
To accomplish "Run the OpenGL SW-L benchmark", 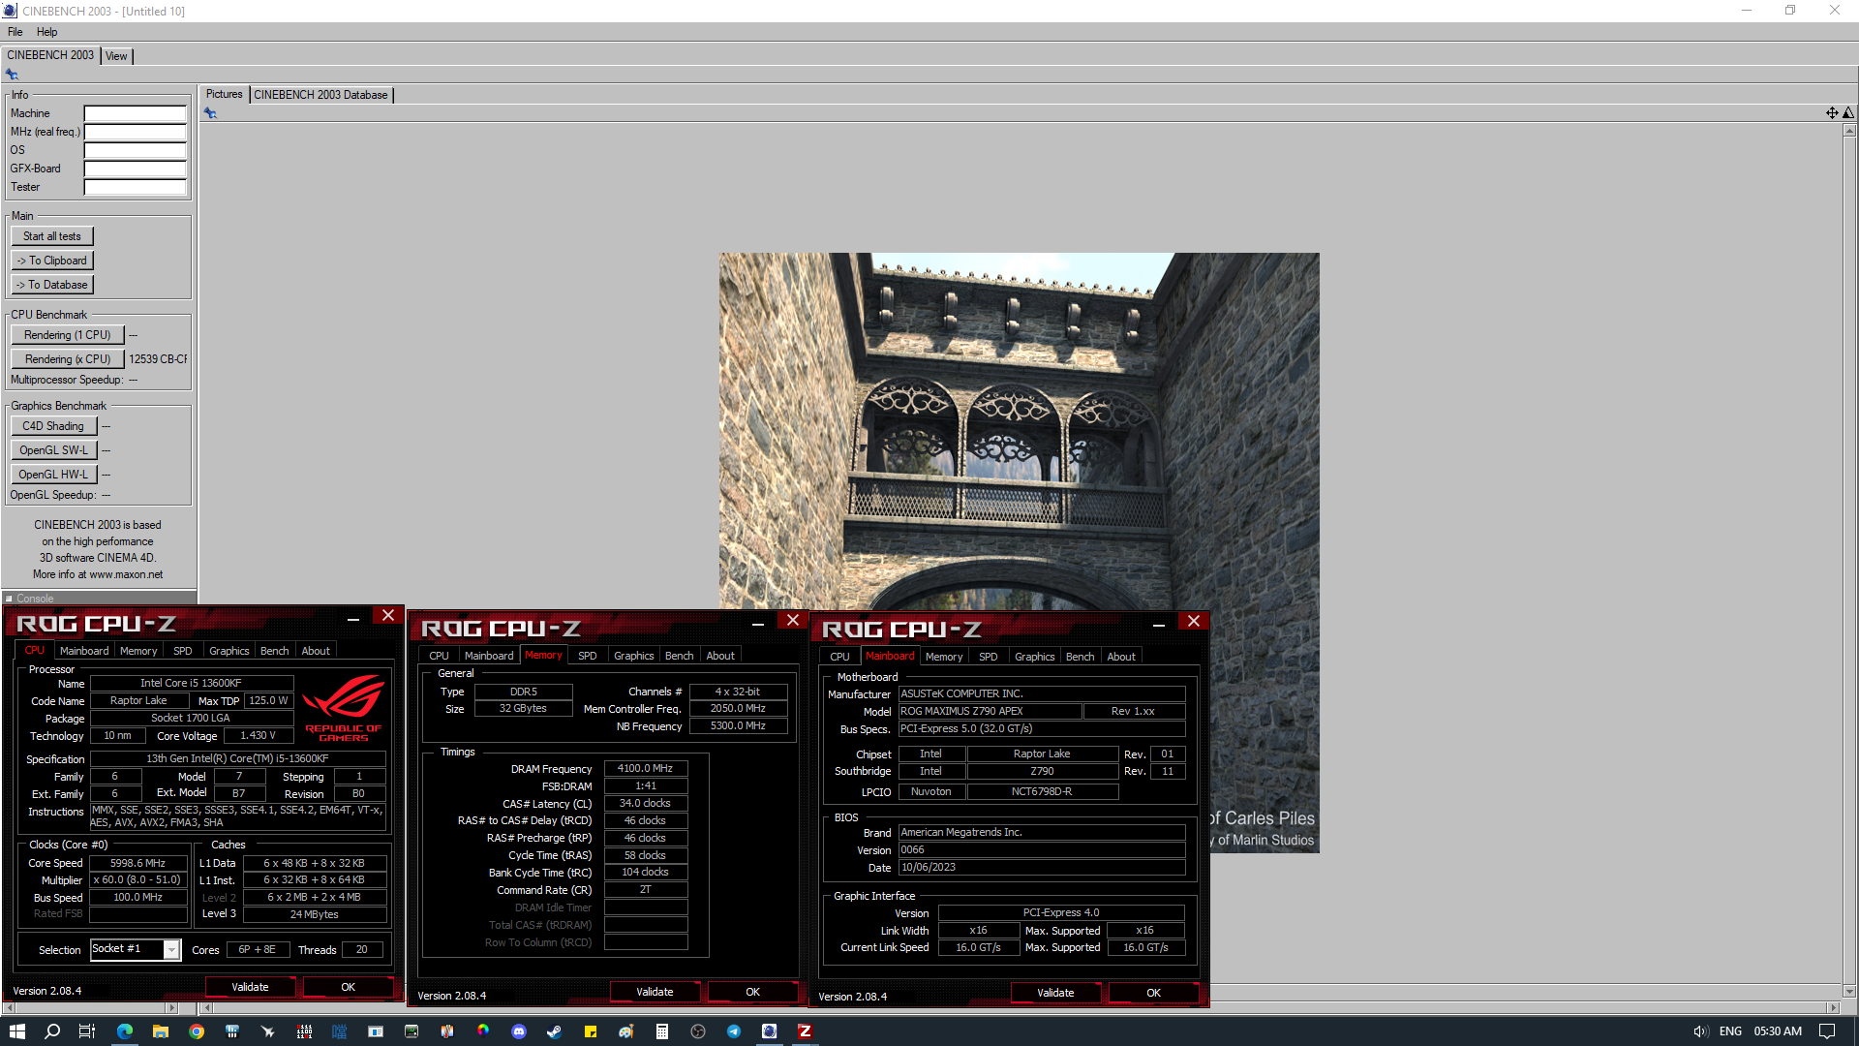I will point(54,450).
